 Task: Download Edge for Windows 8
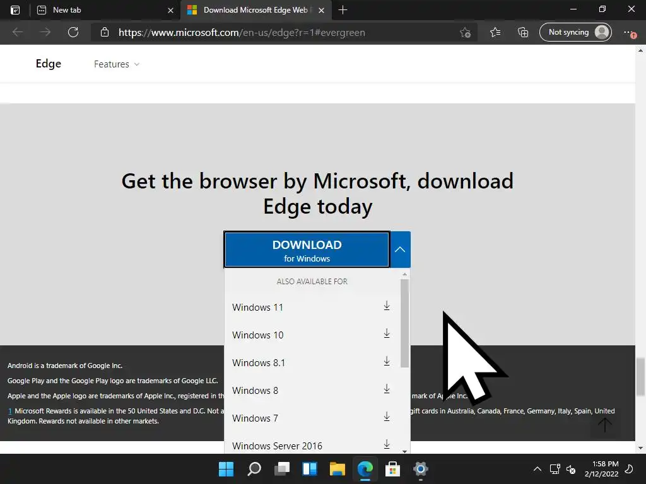click(x=387, y=388)
